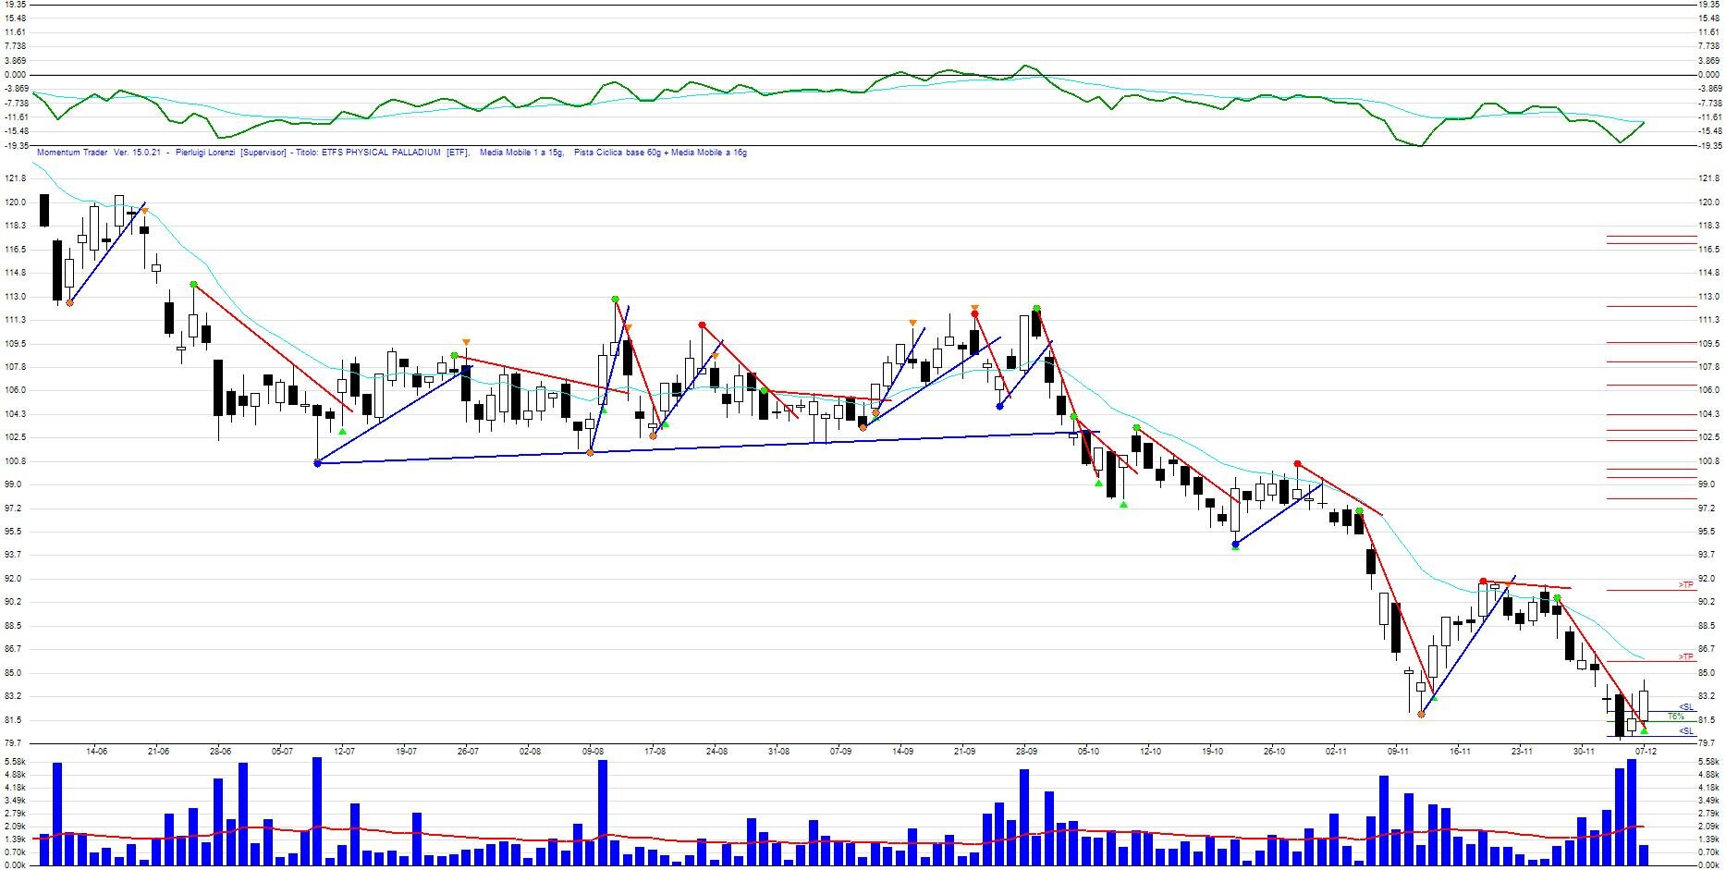Click the 07-12 date on the time axis
The image size is (1726, 870).
click(x=1646, y=752)
